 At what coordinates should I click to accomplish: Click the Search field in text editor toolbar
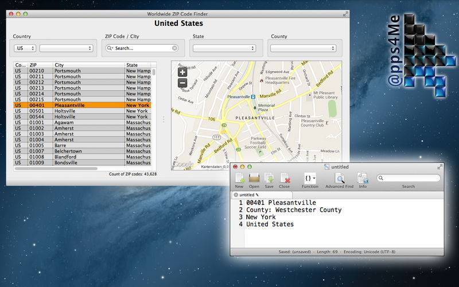click(409, 178)
